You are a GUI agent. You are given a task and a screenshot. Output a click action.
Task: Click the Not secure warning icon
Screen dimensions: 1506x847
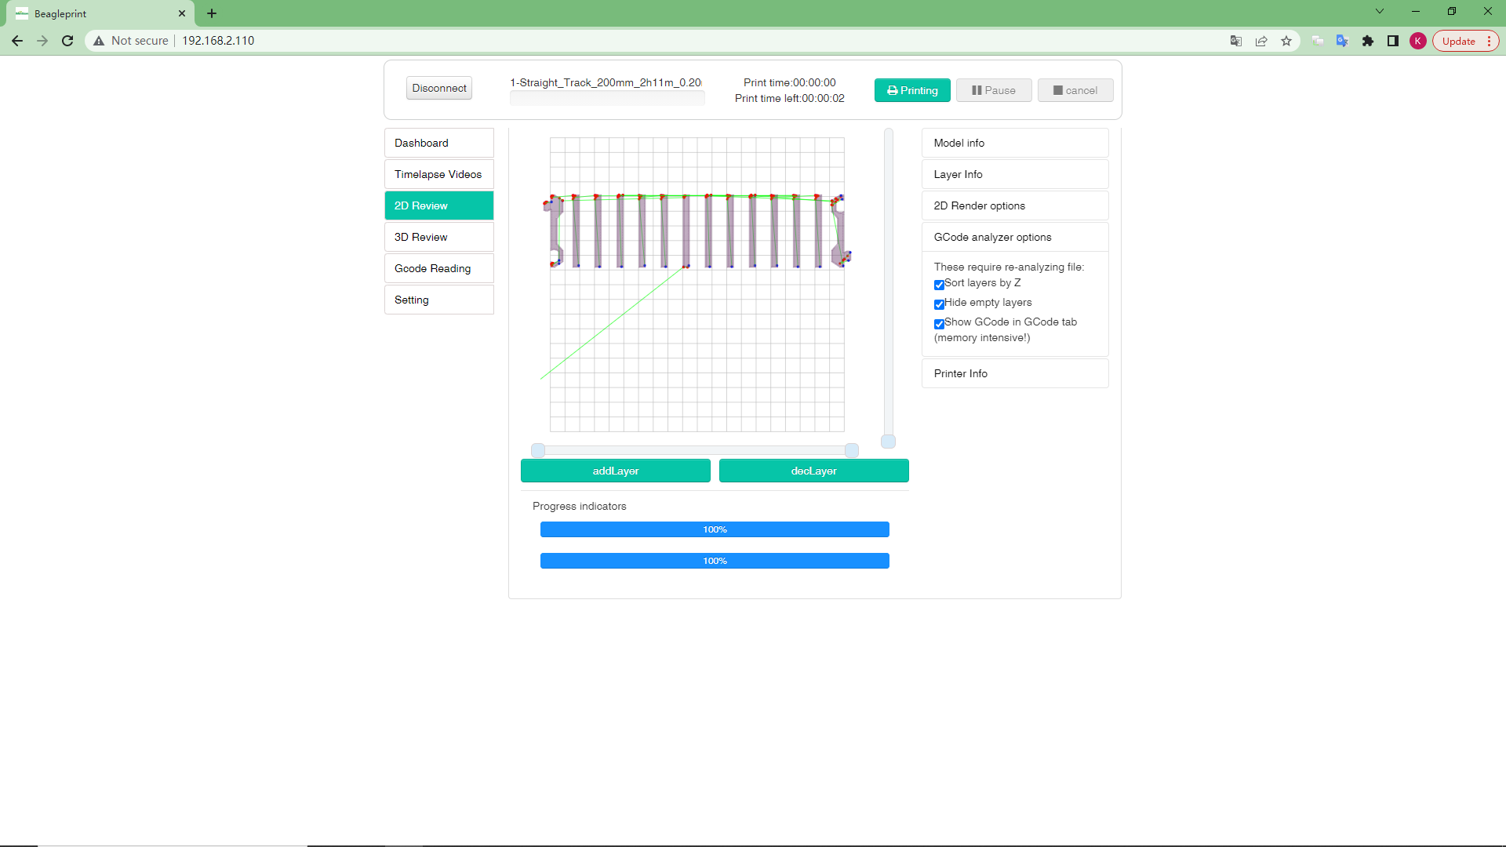click(x=99, y=41)
